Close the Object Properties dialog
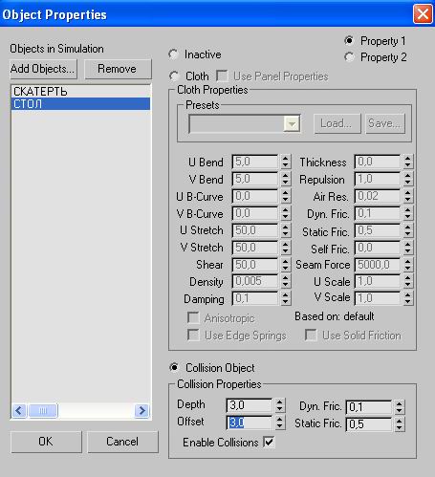 pyautogui.click(x=423, y=14)
